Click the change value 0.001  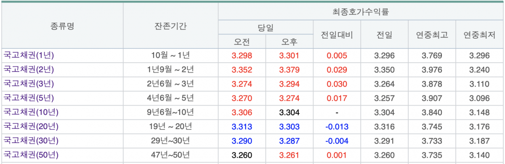pos(337,156)
